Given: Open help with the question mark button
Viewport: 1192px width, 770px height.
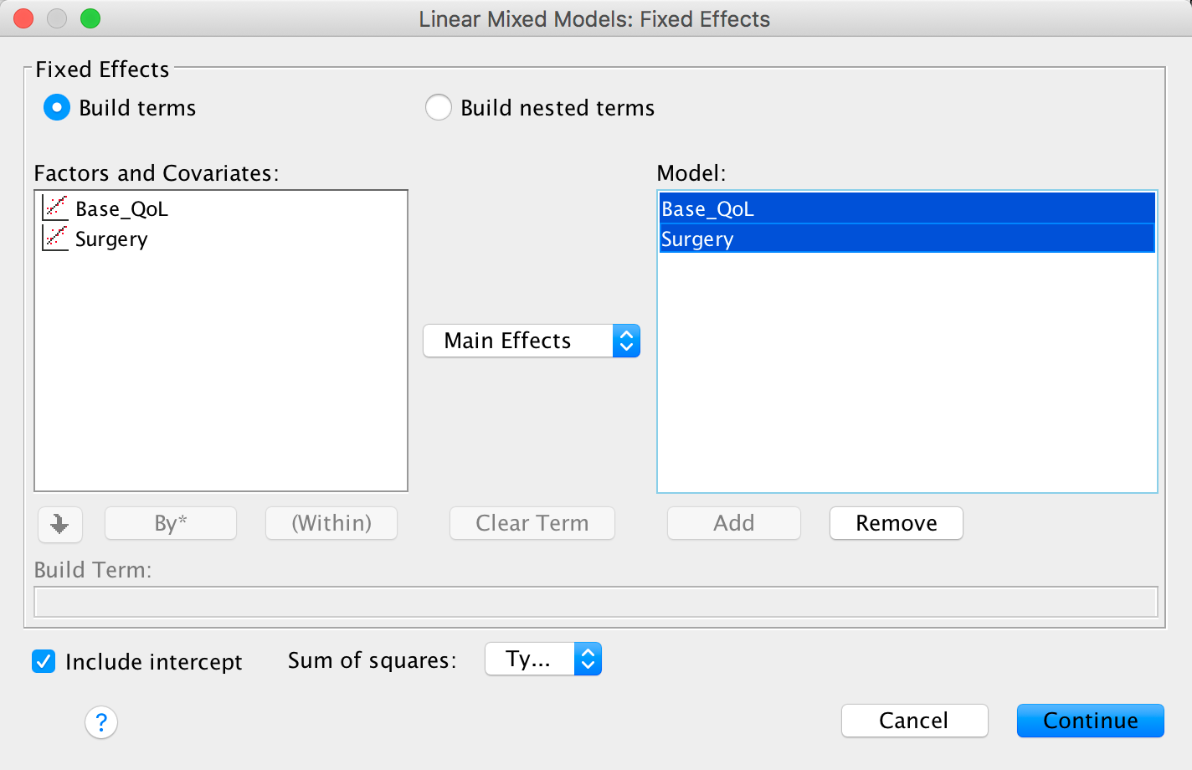Looking at the screenshot, I should click(x=101, y=721).
